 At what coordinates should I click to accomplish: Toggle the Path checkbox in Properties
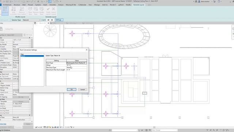(x=14, y=70)
